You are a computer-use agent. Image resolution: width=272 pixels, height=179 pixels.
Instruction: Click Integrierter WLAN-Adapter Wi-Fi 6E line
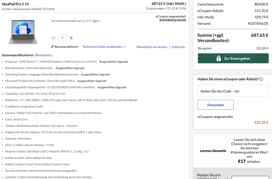tap(53, 132)
